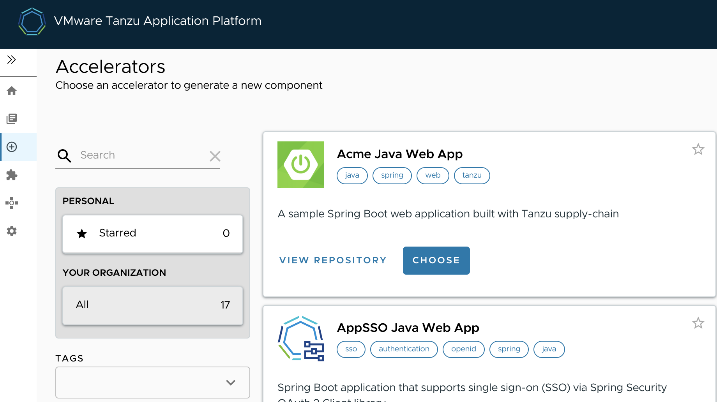Open the Docs library sidebar icon

(12, 119)
